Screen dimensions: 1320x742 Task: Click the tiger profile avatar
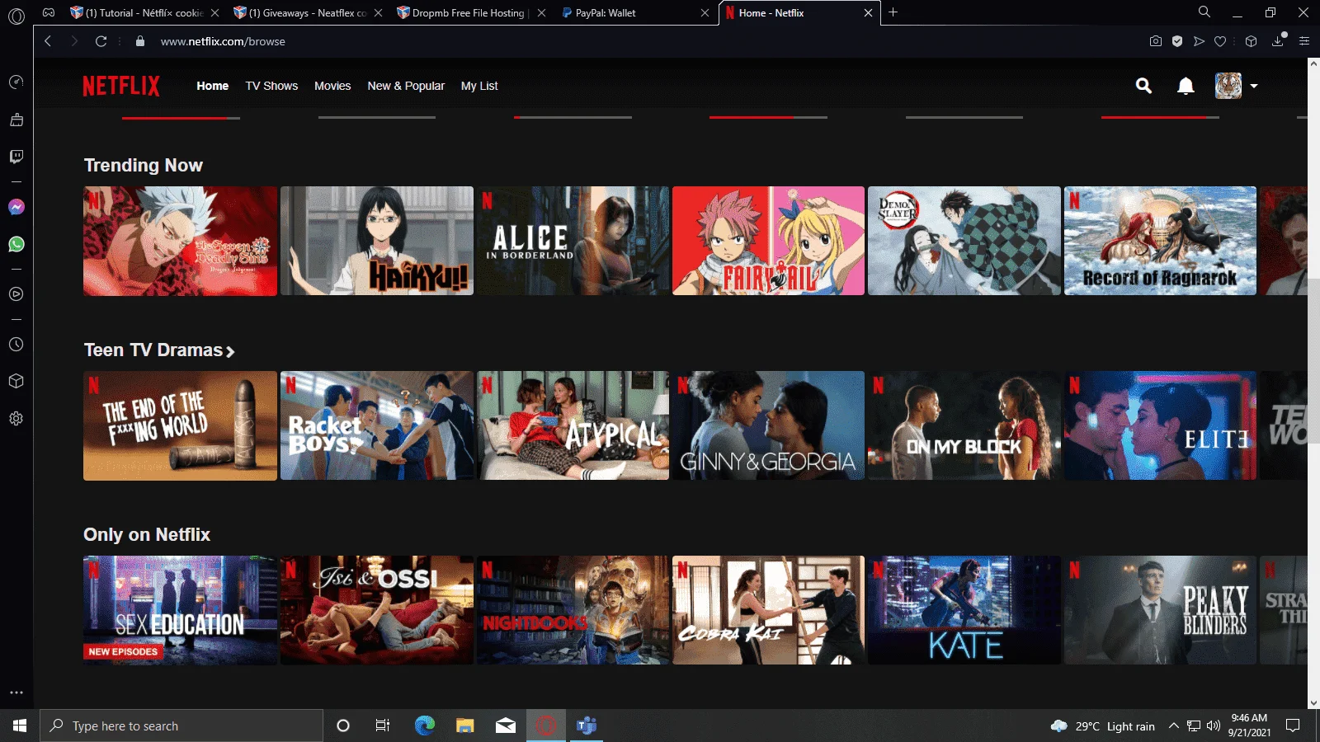click(1228, 86)
